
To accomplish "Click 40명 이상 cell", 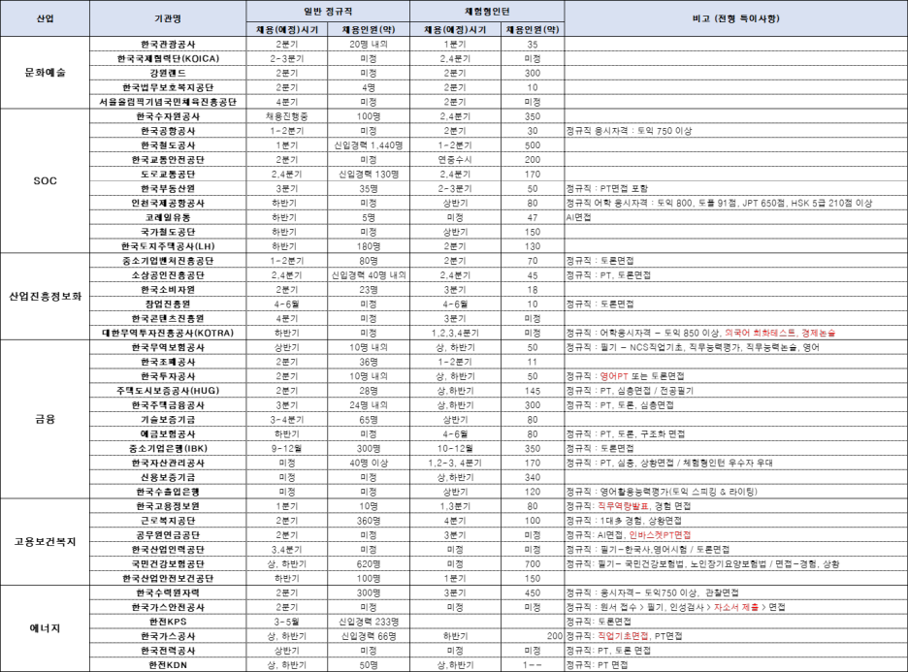I will click(x=369, y=464).
